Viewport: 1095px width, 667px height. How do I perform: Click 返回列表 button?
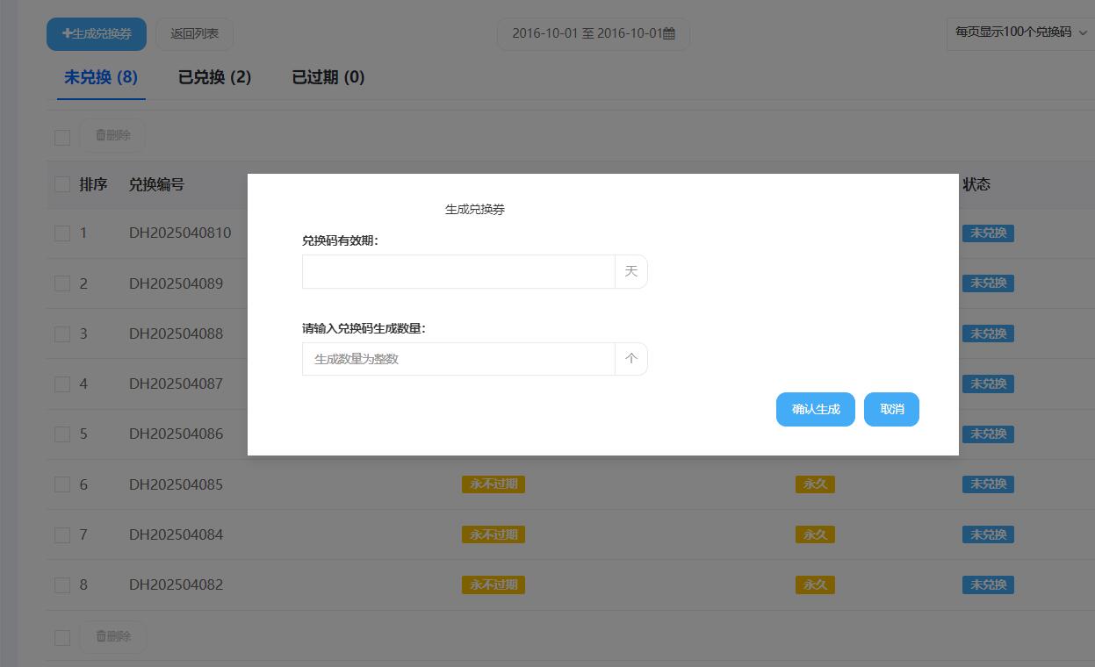pyautogui.click(x=195, y=33)
